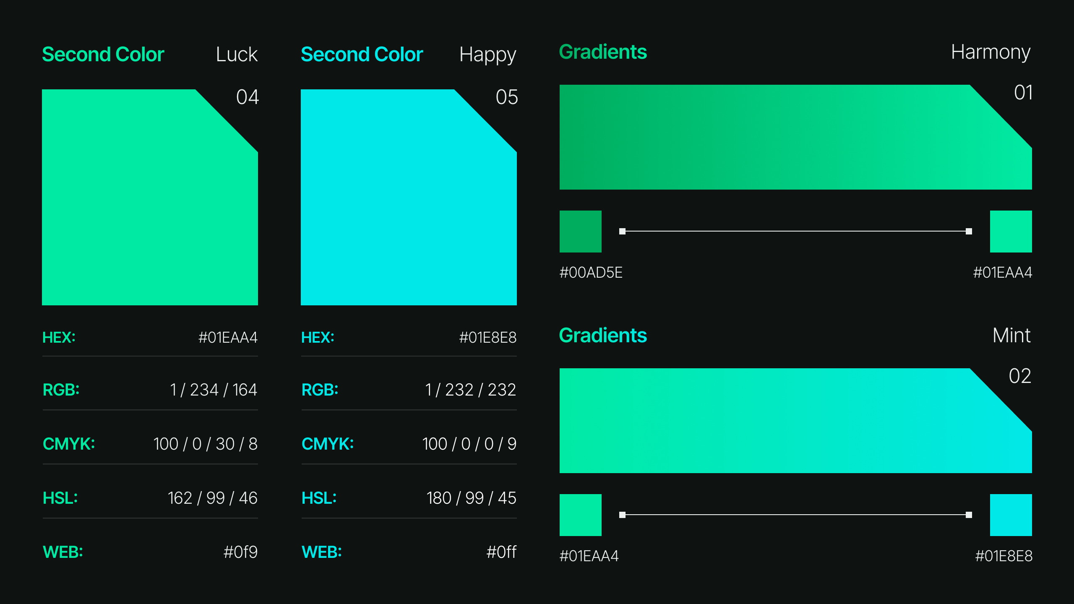1074x604 pixels.
Task: Click left handle of Mint gradient slider
Action: click(x=623, y=515)
